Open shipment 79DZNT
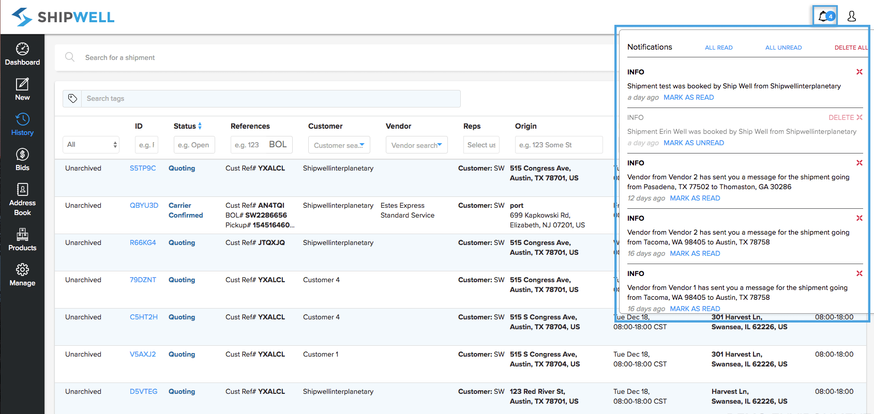 (x=143, y=280)
